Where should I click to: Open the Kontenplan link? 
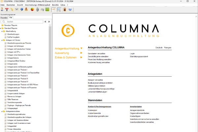click(x=92, y=110)
